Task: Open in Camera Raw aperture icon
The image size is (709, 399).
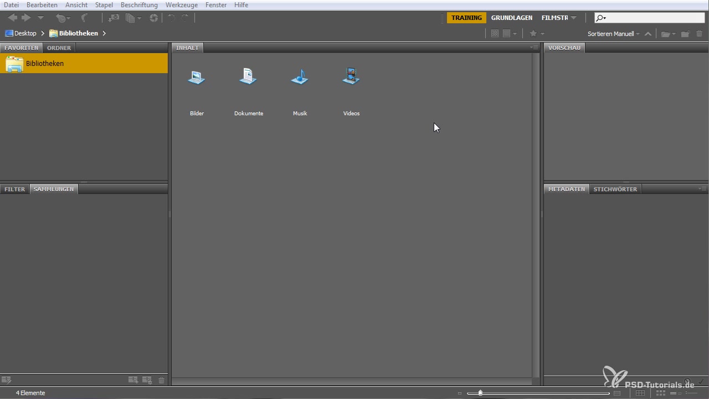Action: (153, 18)
